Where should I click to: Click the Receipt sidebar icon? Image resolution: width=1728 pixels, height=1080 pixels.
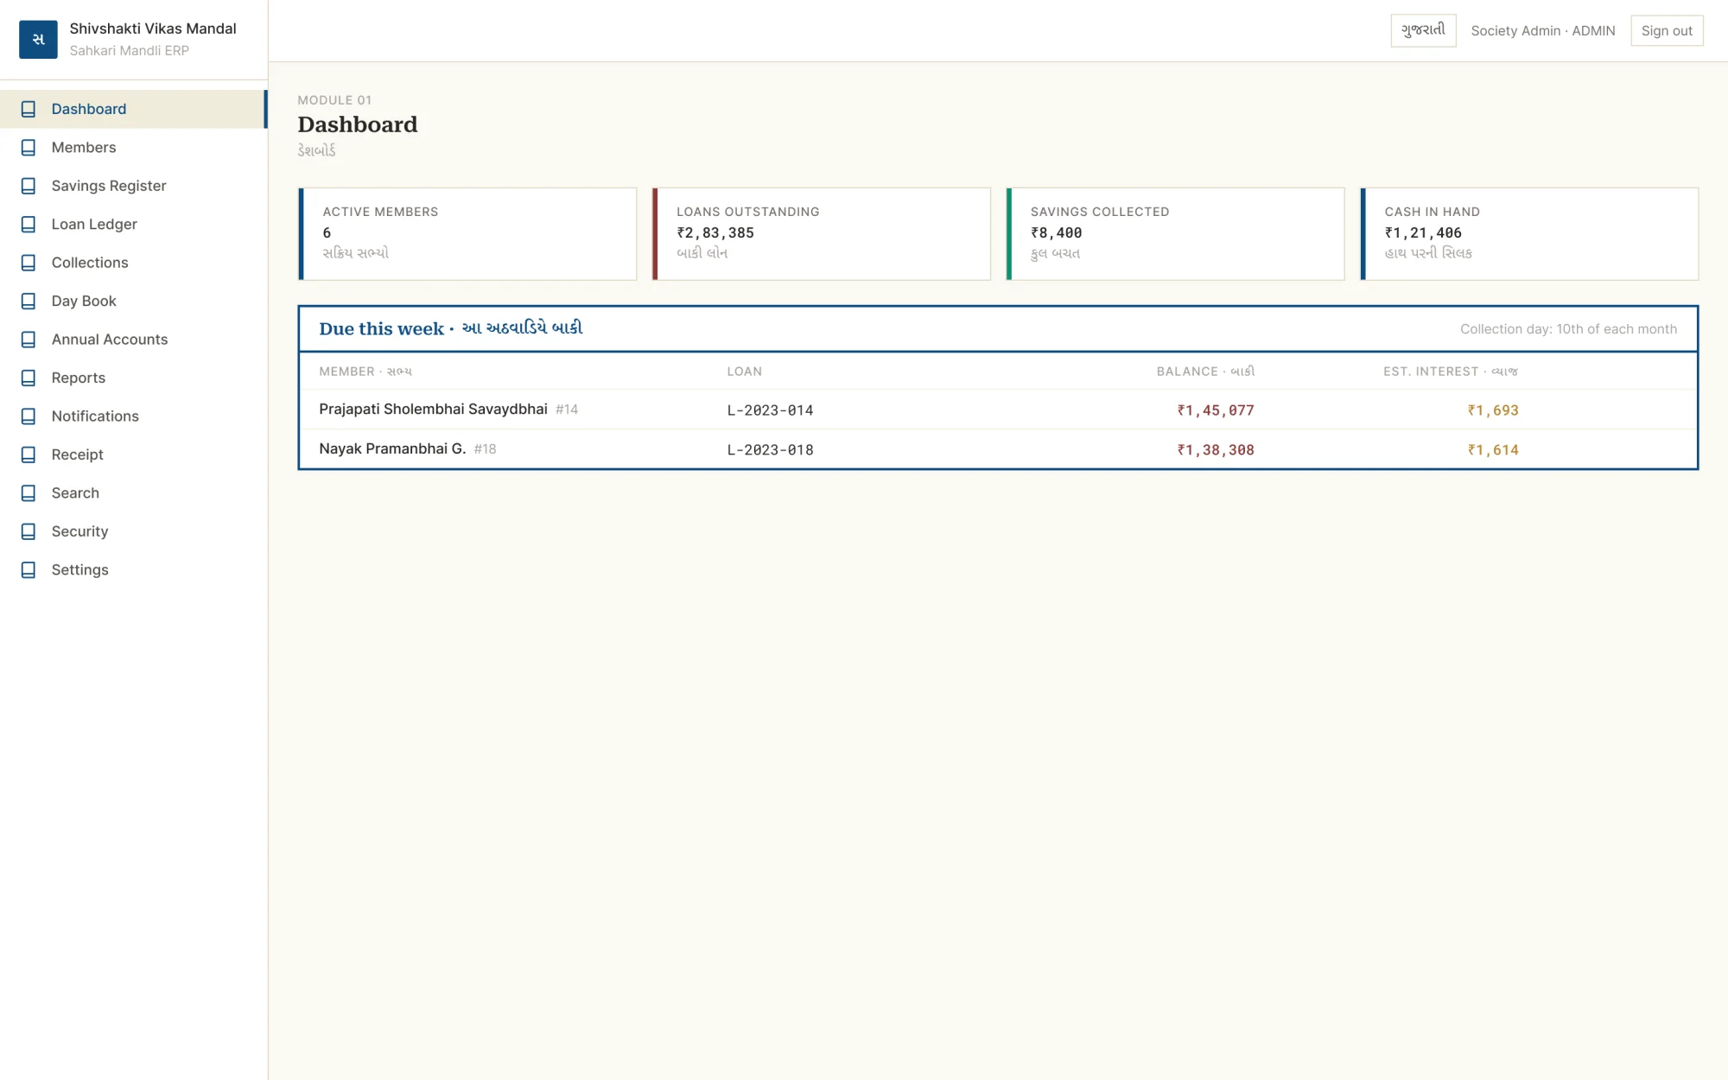tap(29, 455)
